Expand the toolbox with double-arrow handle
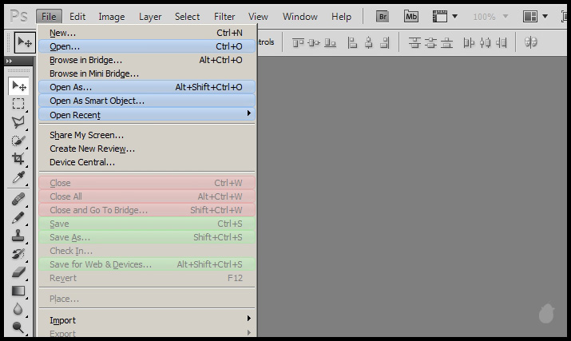This screenshot has height=341, width=571. coord(9,61)
